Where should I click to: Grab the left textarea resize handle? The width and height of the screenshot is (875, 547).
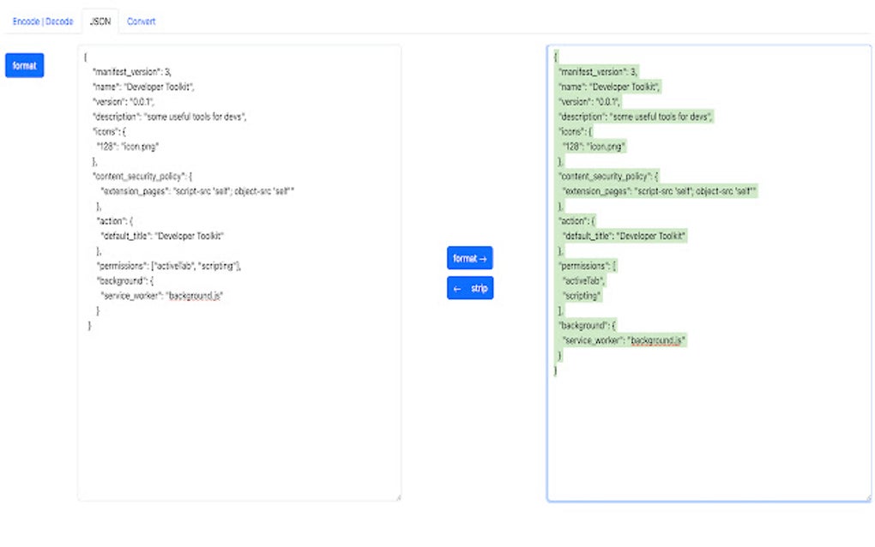(x=397, y=497)
